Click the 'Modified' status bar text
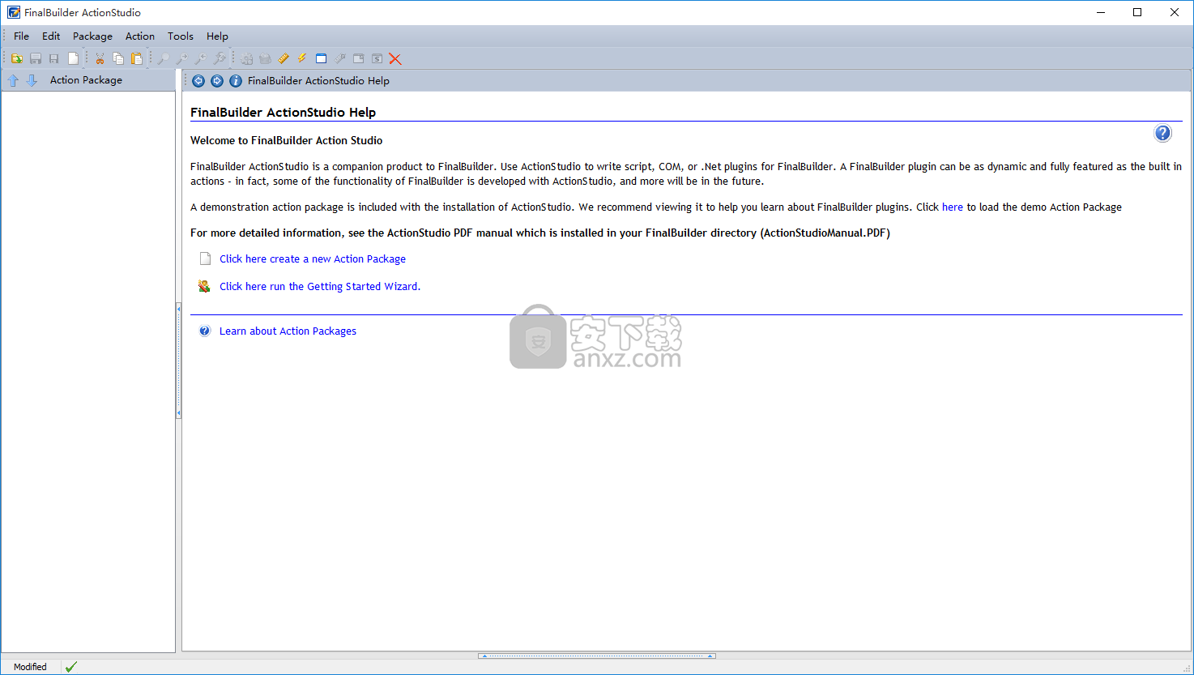1194x675 pixels. click(x=30, y=667)
